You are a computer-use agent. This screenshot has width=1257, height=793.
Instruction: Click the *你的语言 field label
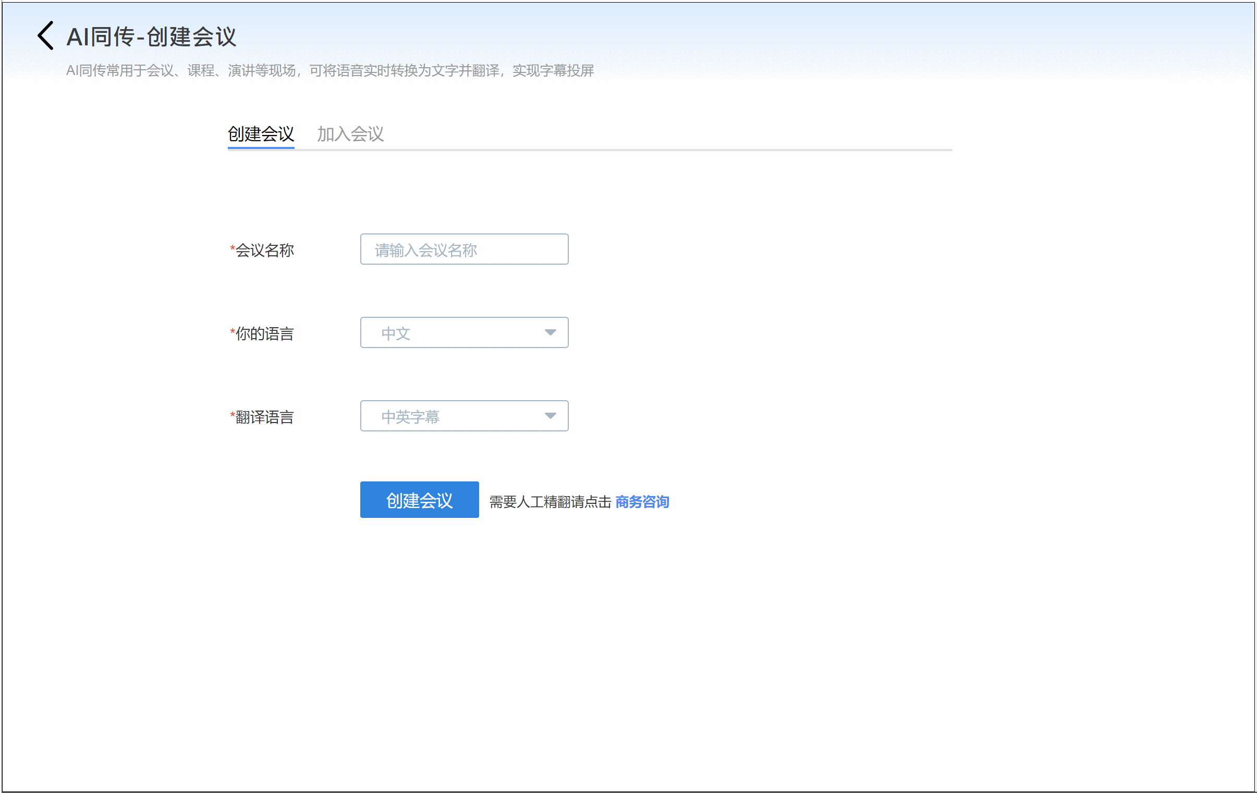click(262, 333)
